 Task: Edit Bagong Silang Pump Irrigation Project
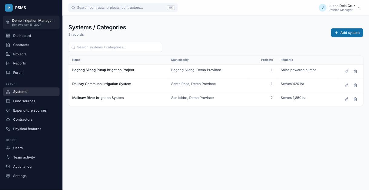[x=347, y=71]
